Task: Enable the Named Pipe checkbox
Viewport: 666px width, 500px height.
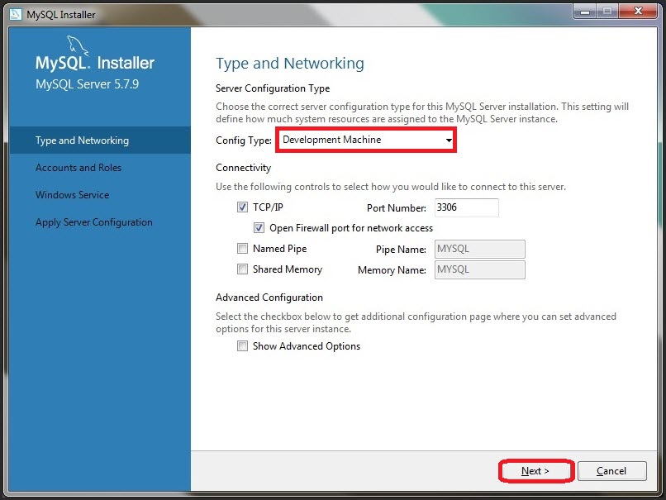Action: (x=242, y=249)
